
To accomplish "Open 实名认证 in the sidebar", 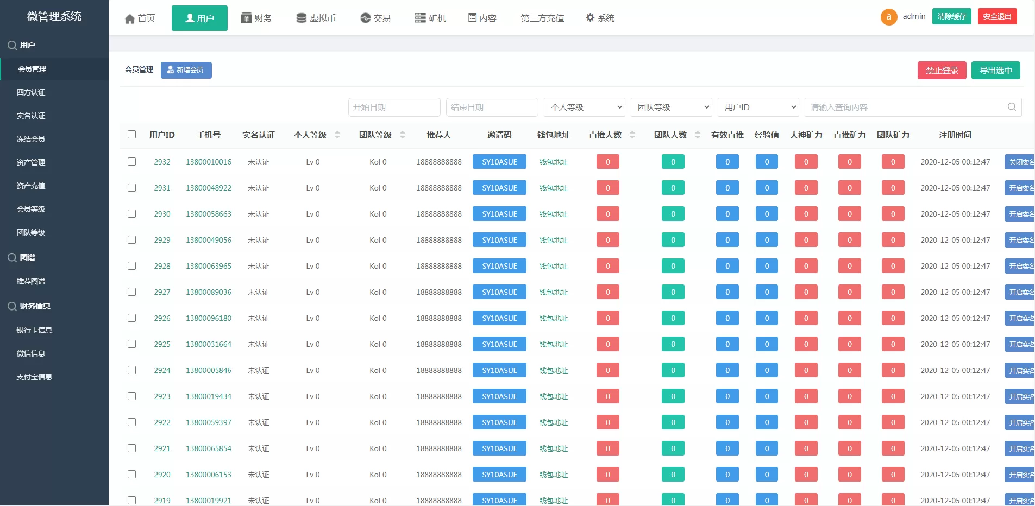I will pos(31,116).
